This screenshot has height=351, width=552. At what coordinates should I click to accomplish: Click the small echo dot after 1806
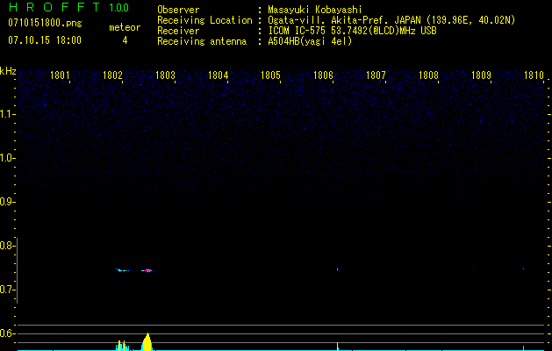[x=337, y=269]
